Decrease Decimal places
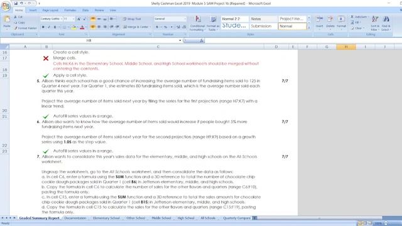This screenshot has width=402, height=226. point(184,27)
